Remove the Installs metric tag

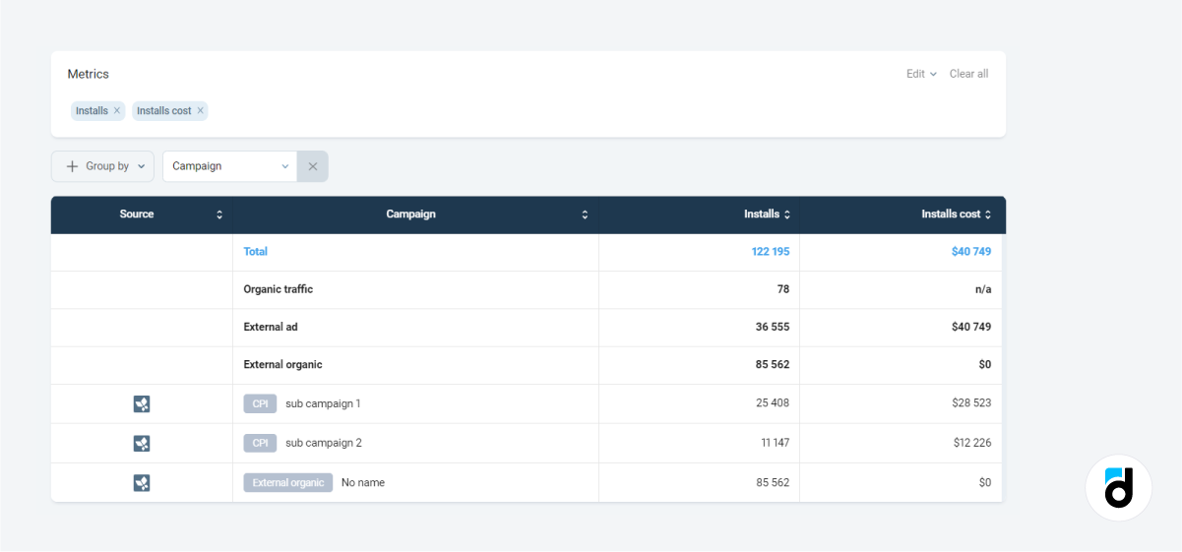pyautogui.click(x=116, y=111)
